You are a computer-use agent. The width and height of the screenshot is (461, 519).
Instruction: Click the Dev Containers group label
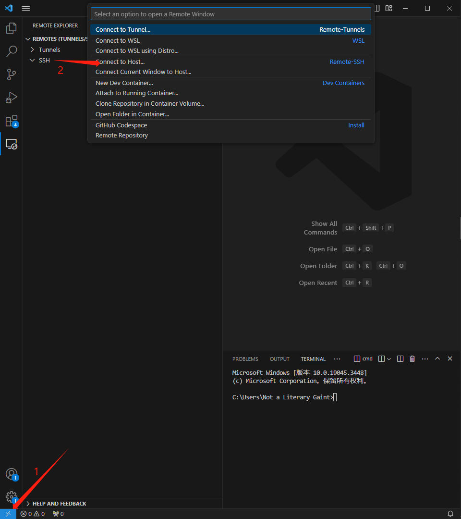tap(343, 83)
